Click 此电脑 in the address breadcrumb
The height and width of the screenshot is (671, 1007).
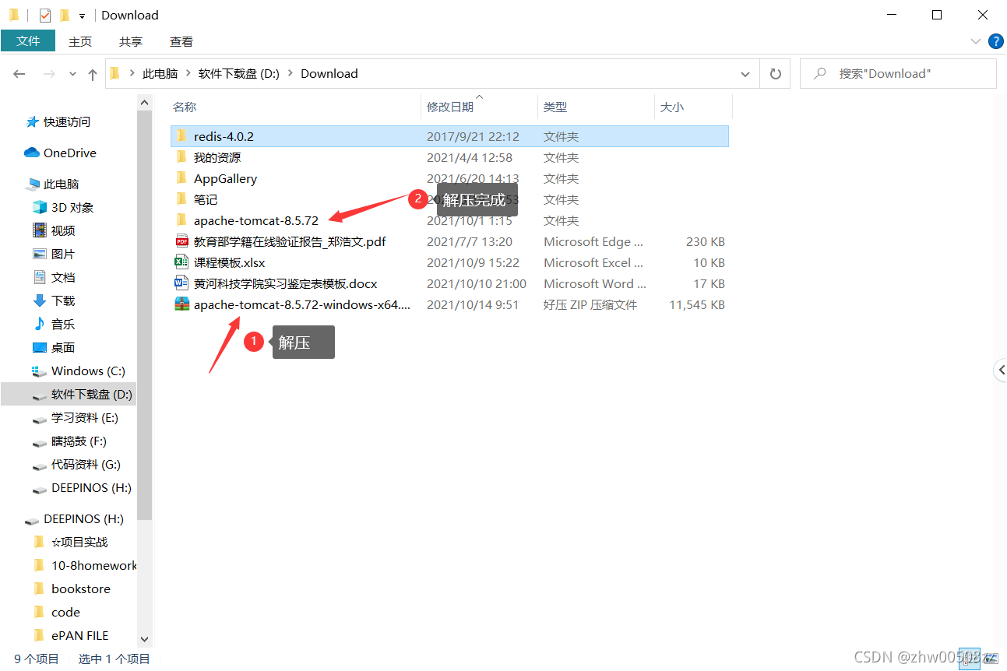click(160, 74)
